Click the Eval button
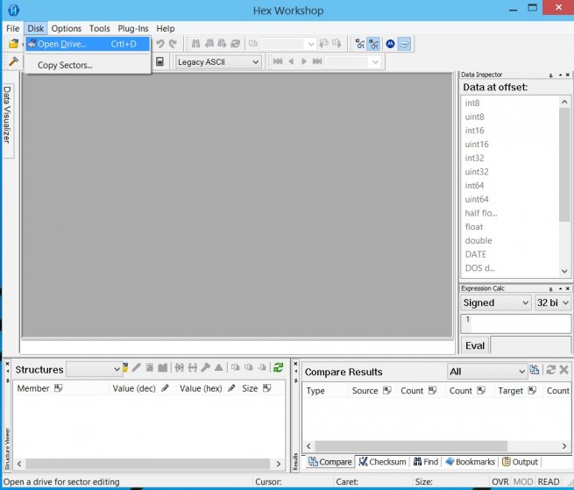Viewport: 574px width, 490px height. (x=475, y=345)
